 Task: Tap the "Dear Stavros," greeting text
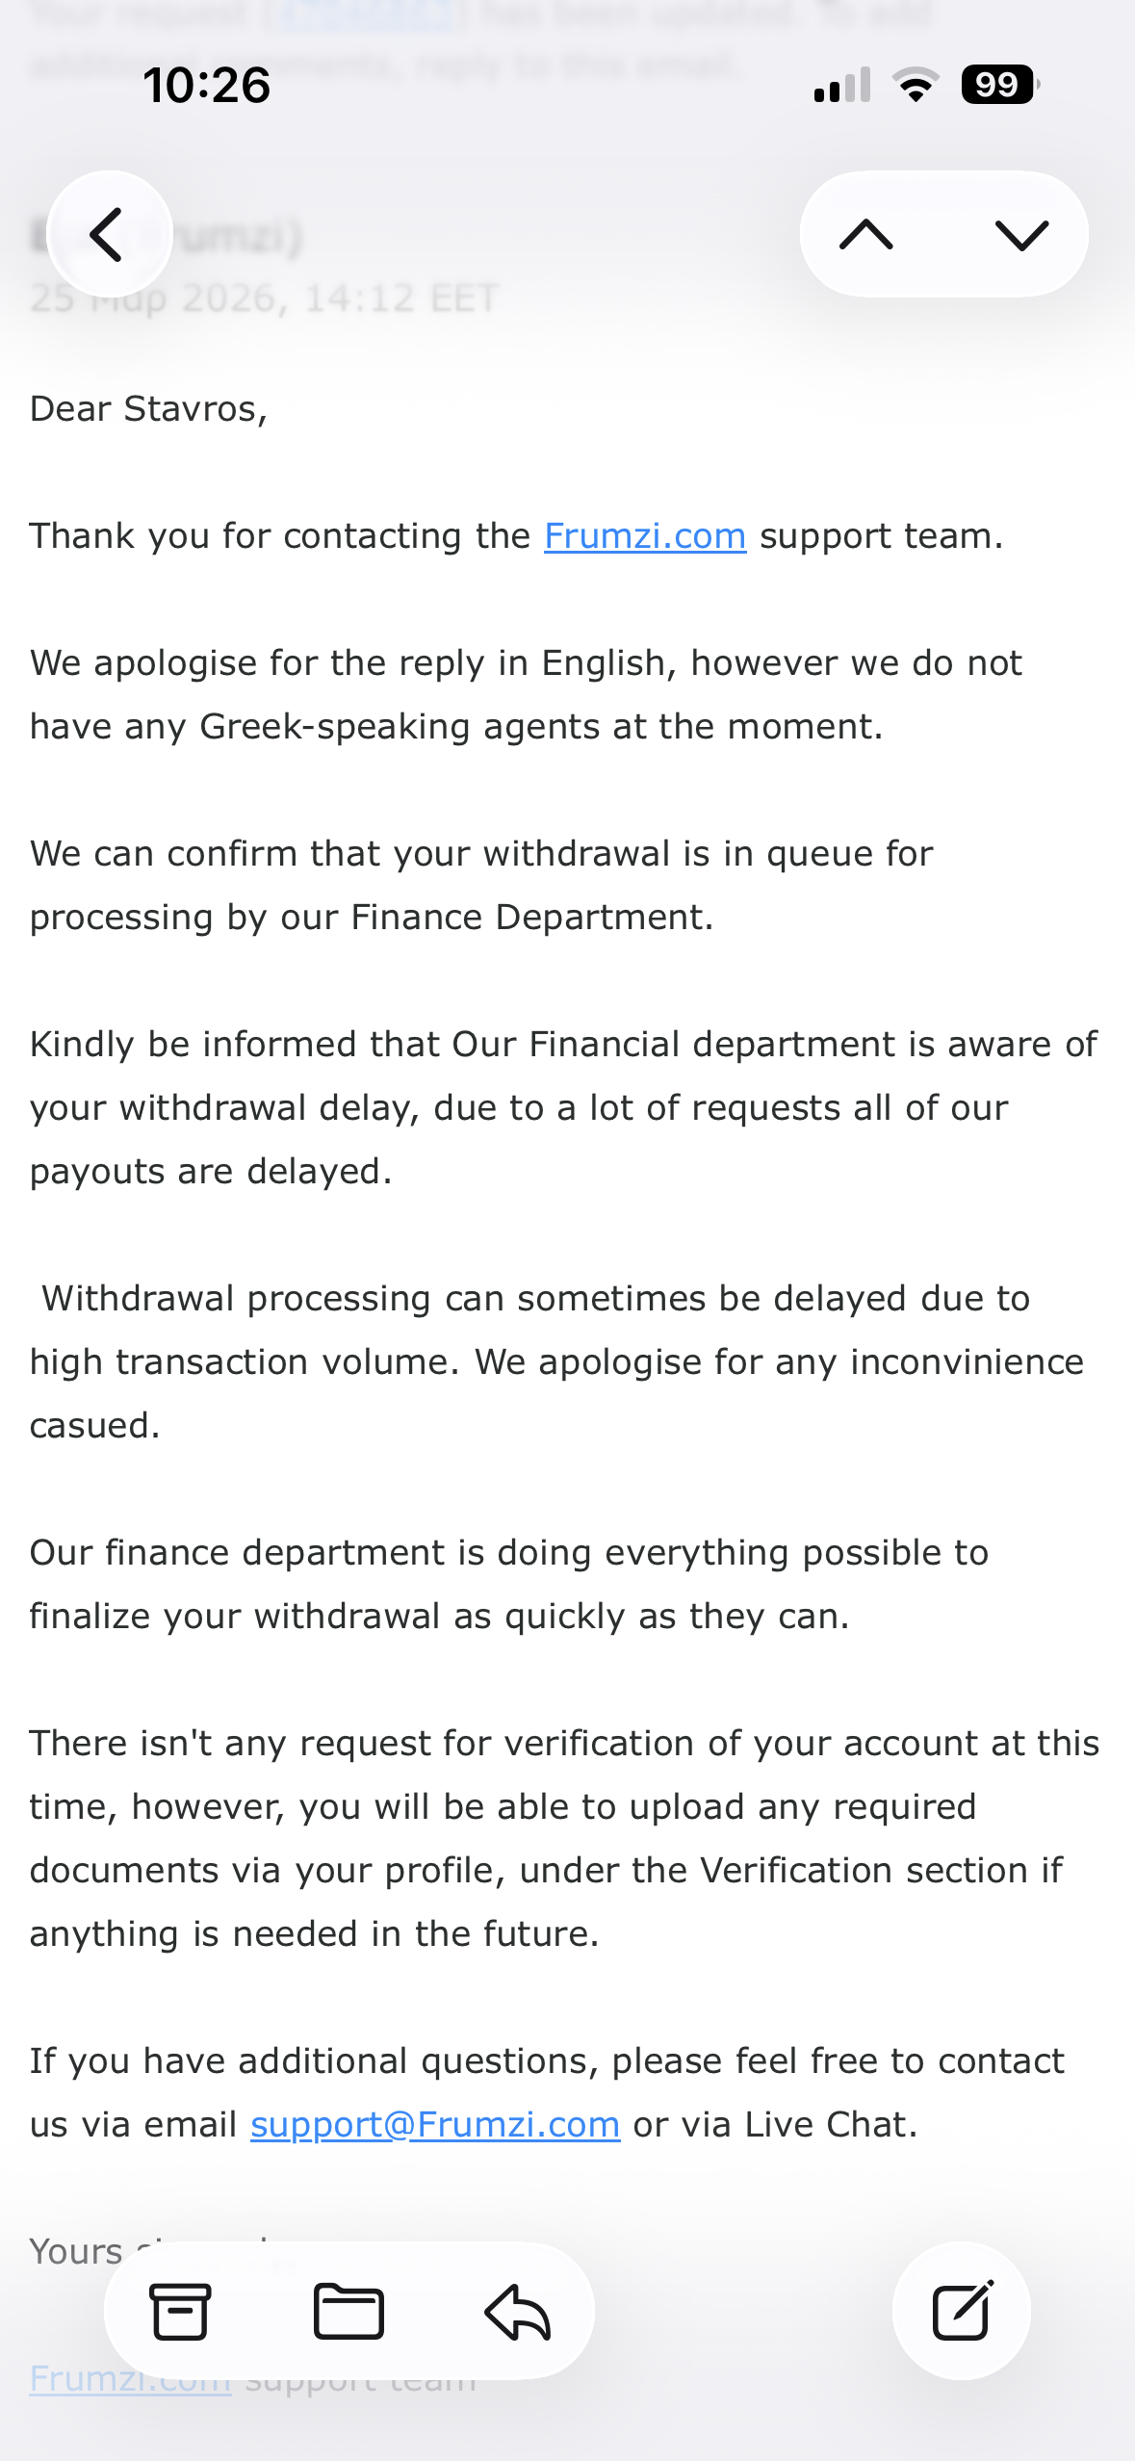coord(148,409)
